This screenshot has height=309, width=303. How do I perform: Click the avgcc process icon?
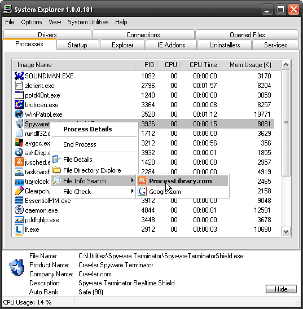[19, 143]
